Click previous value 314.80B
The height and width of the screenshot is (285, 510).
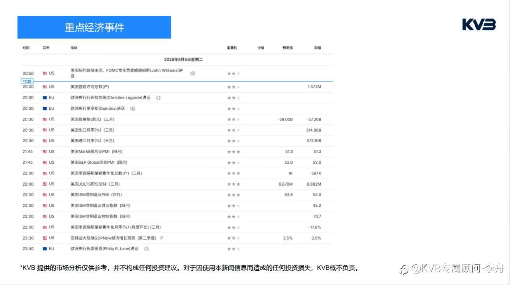pos(314,130)
